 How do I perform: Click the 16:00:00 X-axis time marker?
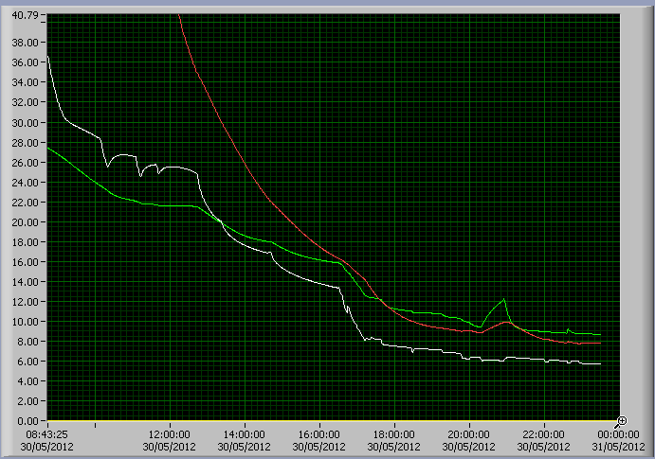pyautogui.click(x=319, y=435)
